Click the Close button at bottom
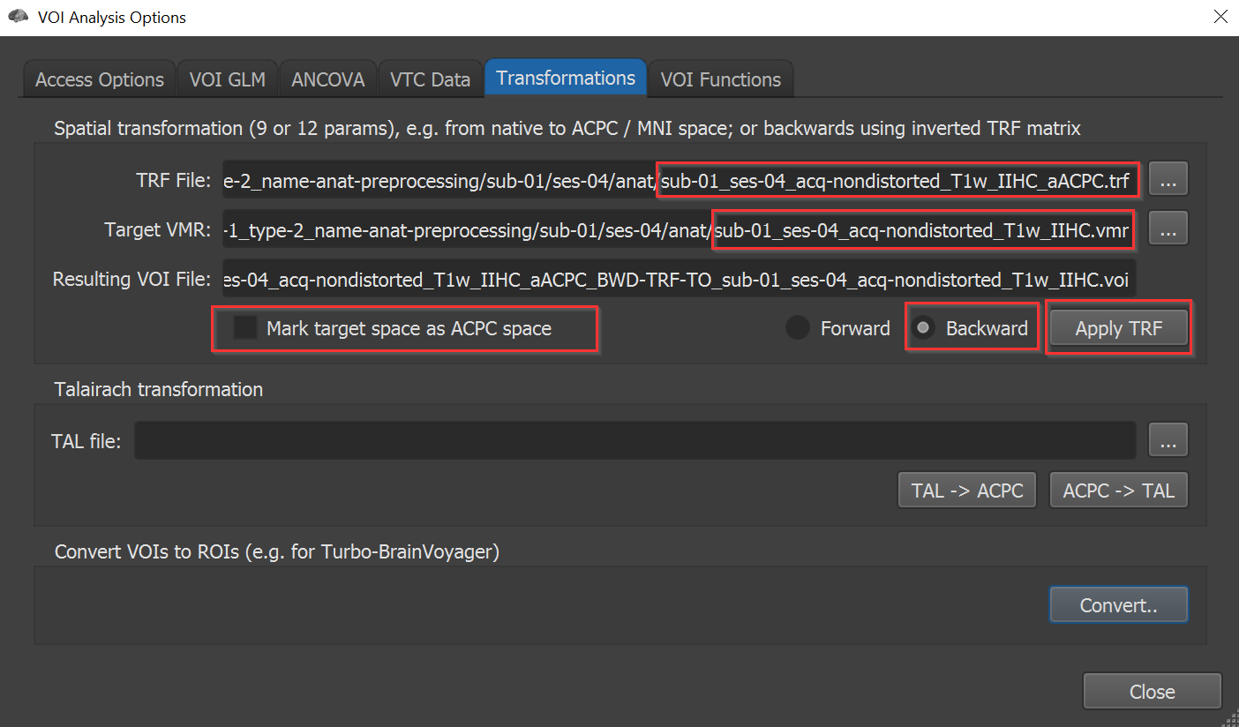This screenshot has width=1239, height=727. click(1152, 692)
